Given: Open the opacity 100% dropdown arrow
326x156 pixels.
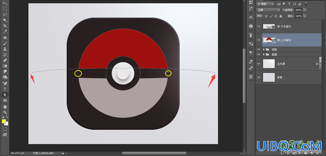Looking at the screenshot, I should (x=305, y=10).
